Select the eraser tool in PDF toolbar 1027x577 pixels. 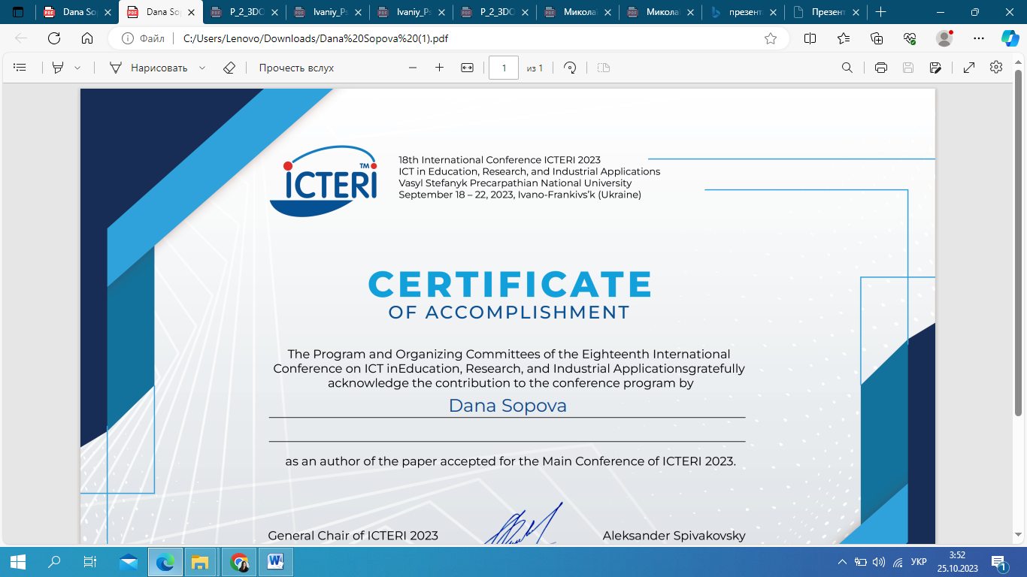[x=229, y=68]
